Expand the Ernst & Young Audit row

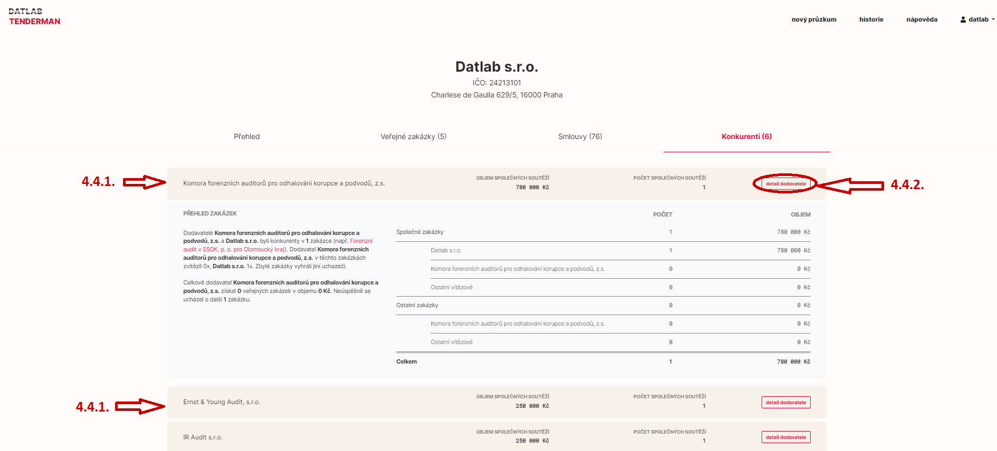(x=222, y=402)
